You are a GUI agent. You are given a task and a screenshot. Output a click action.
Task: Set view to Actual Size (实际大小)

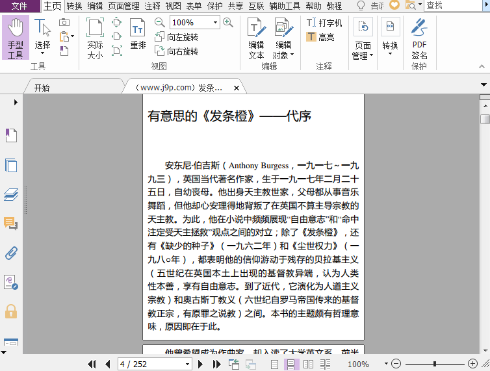point(95,38)
